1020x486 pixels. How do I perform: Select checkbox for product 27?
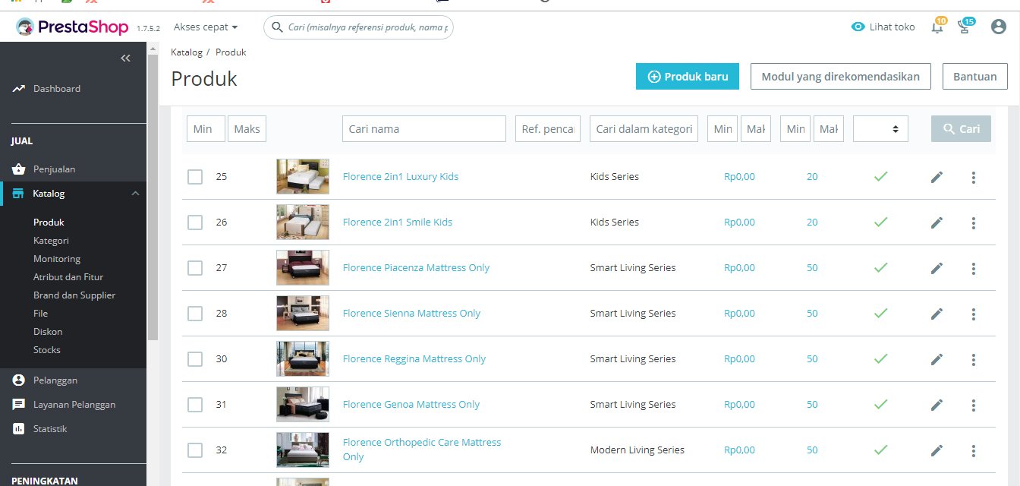[195, 268]
